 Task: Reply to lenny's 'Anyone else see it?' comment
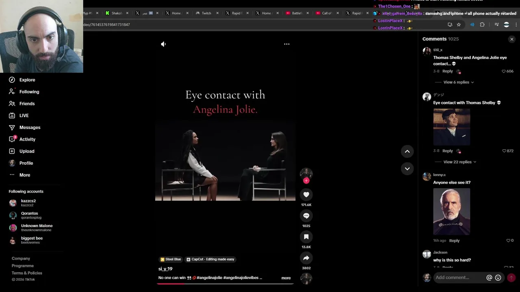[x=454, y=241]
